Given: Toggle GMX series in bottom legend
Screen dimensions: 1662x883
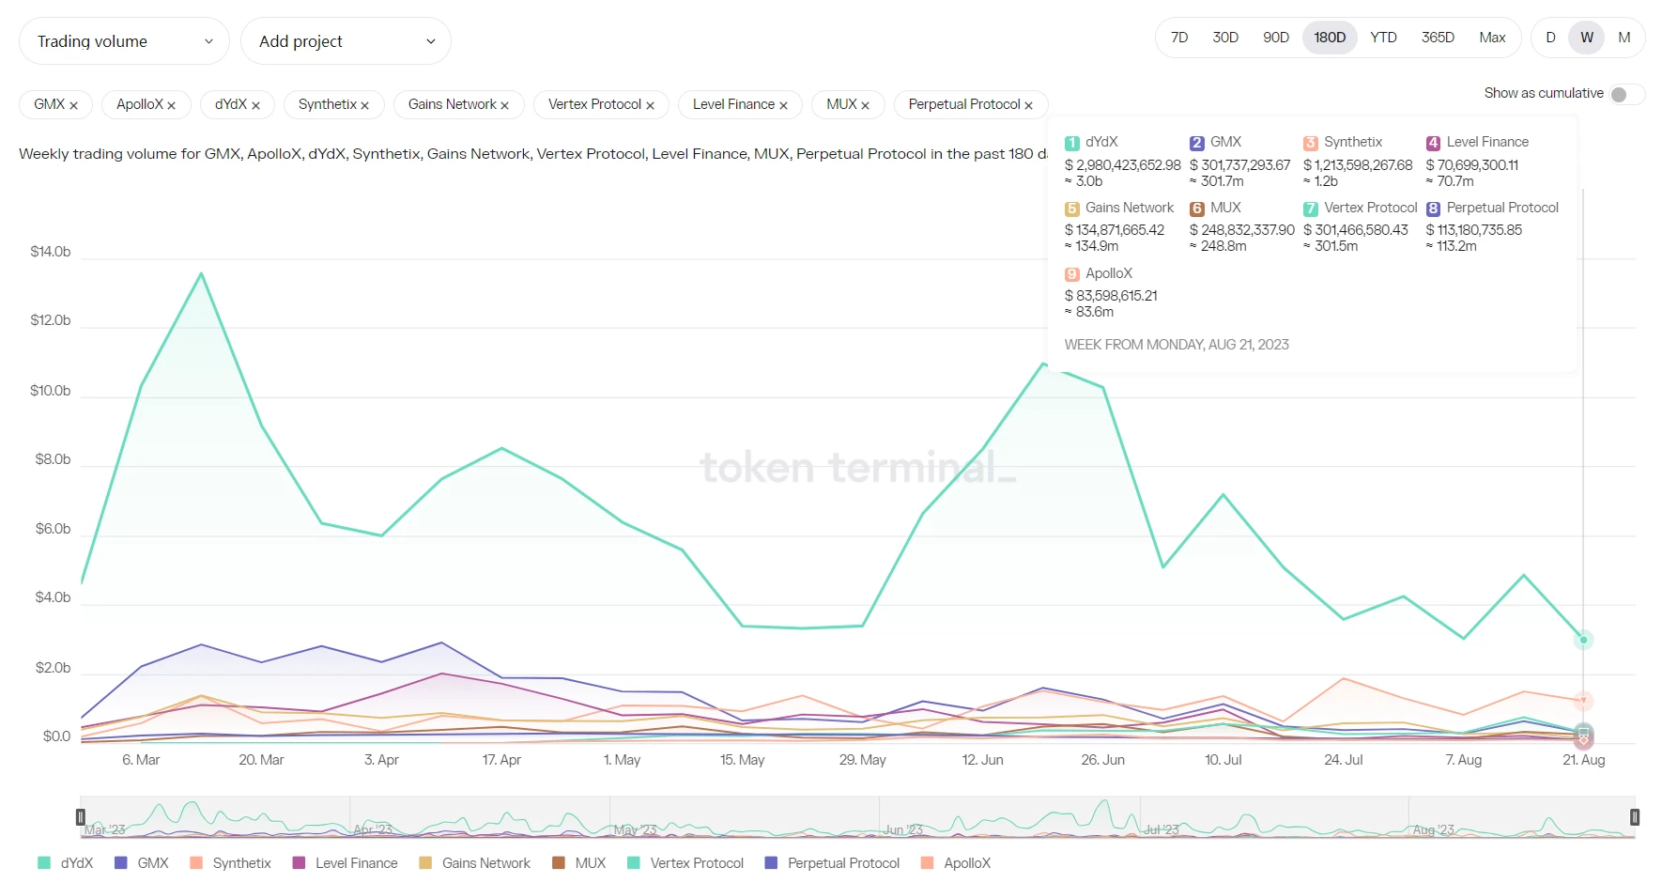Looking at the screenshot, I should [142, 863].
